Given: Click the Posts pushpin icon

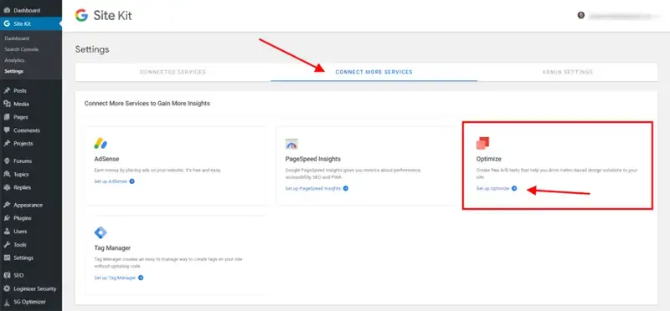Looking at the screenshot, I should (x=7, y=91).
